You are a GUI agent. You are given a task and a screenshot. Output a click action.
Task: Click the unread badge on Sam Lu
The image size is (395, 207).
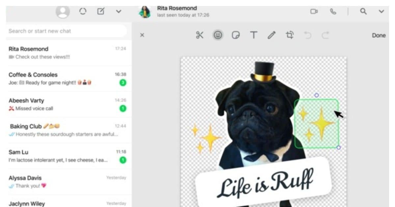pyautogui.click(x=123, y=160)
